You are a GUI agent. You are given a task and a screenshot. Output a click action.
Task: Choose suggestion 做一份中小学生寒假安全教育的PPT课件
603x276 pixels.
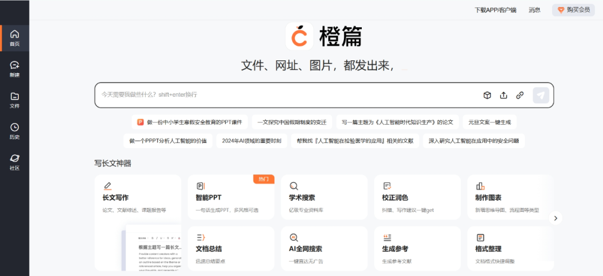tap(190, 122)
